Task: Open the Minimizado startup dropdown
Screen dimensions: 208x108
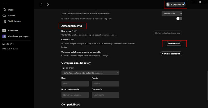Action: click(172, 14)
